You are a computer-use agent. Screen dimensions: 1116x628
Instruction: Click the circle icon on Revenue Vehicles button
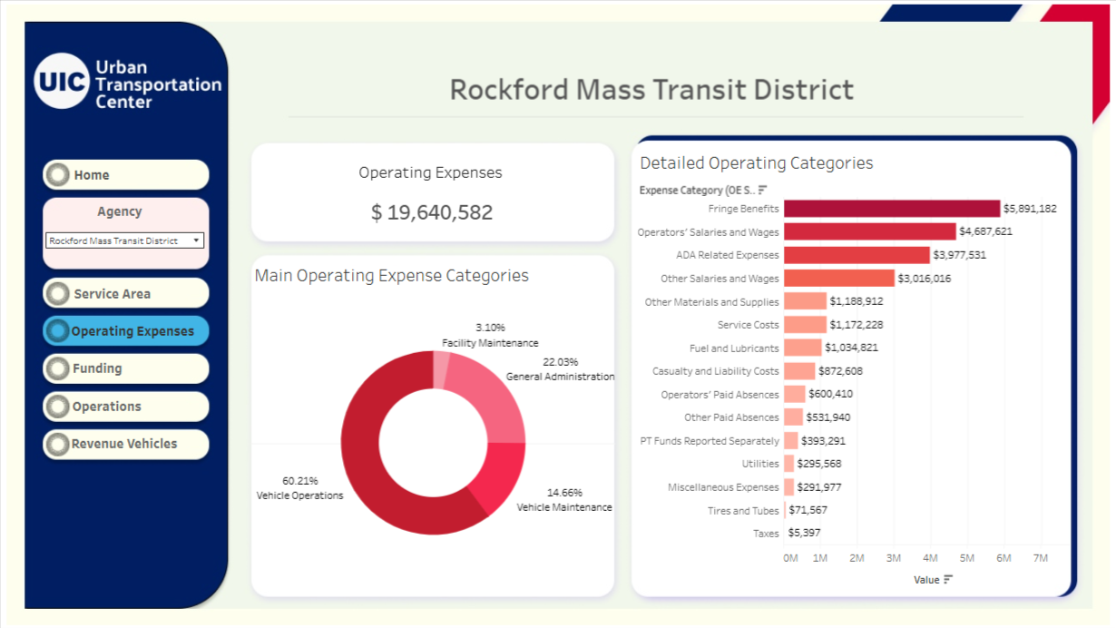coord(58,444)
